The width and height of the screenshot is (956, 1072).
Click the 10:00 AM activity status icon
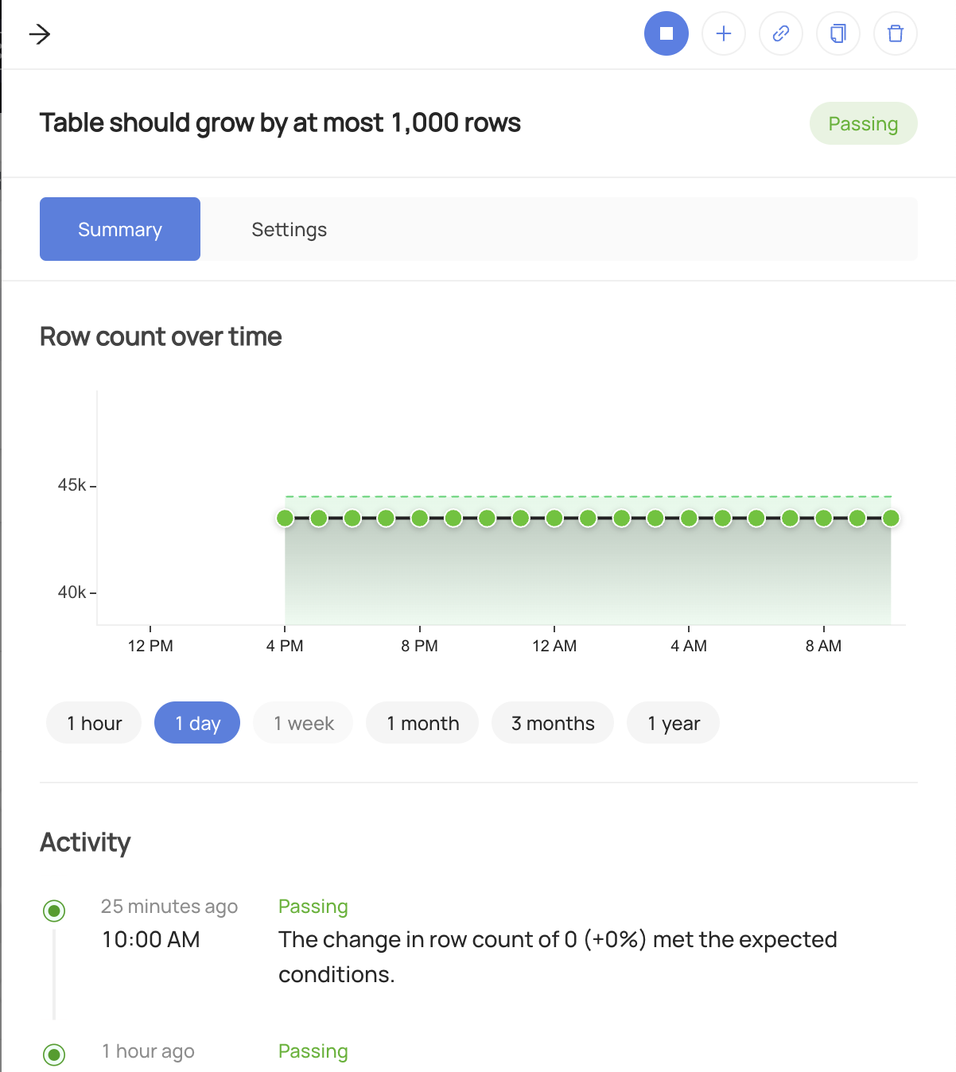(x=54, y=911)
